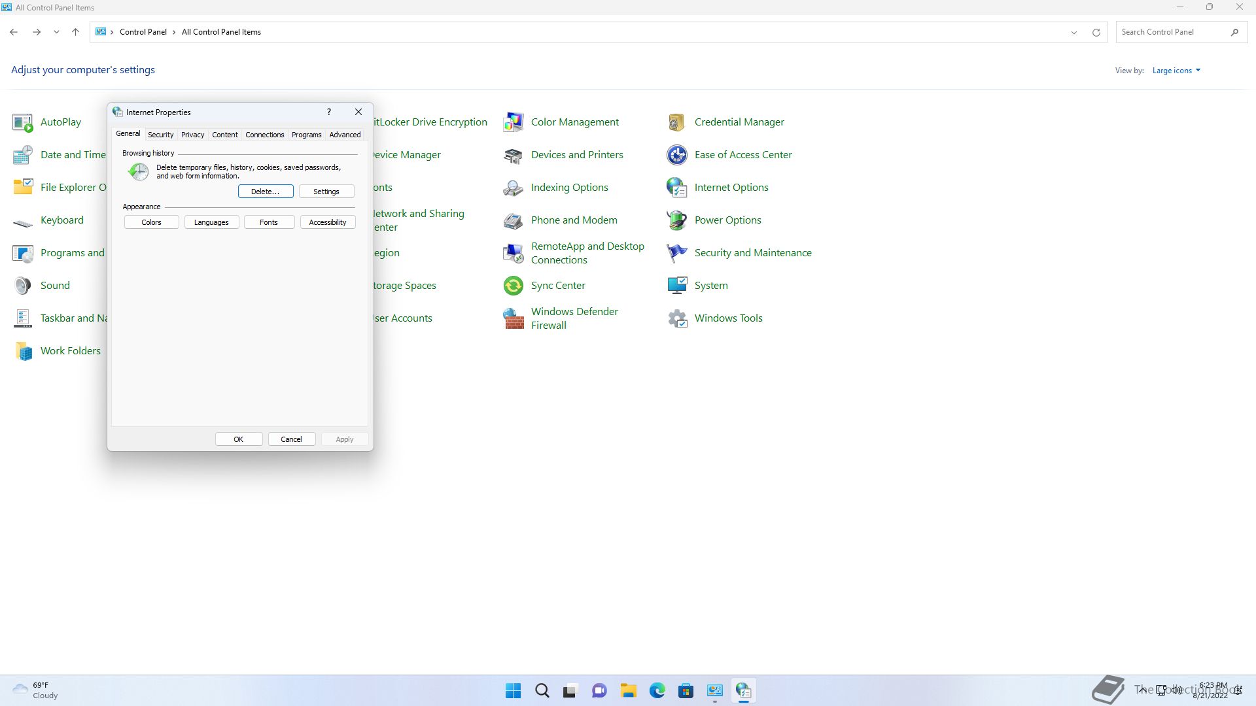Screen dimensions: 1256x706
Task: Open the Windows Defender Firewall icon
Action: (x=514, y=318)
